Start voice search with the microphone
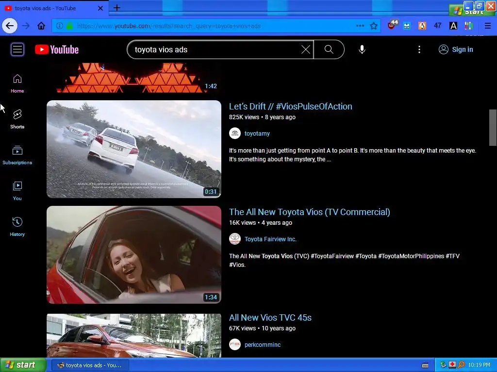 click(362, 49)
